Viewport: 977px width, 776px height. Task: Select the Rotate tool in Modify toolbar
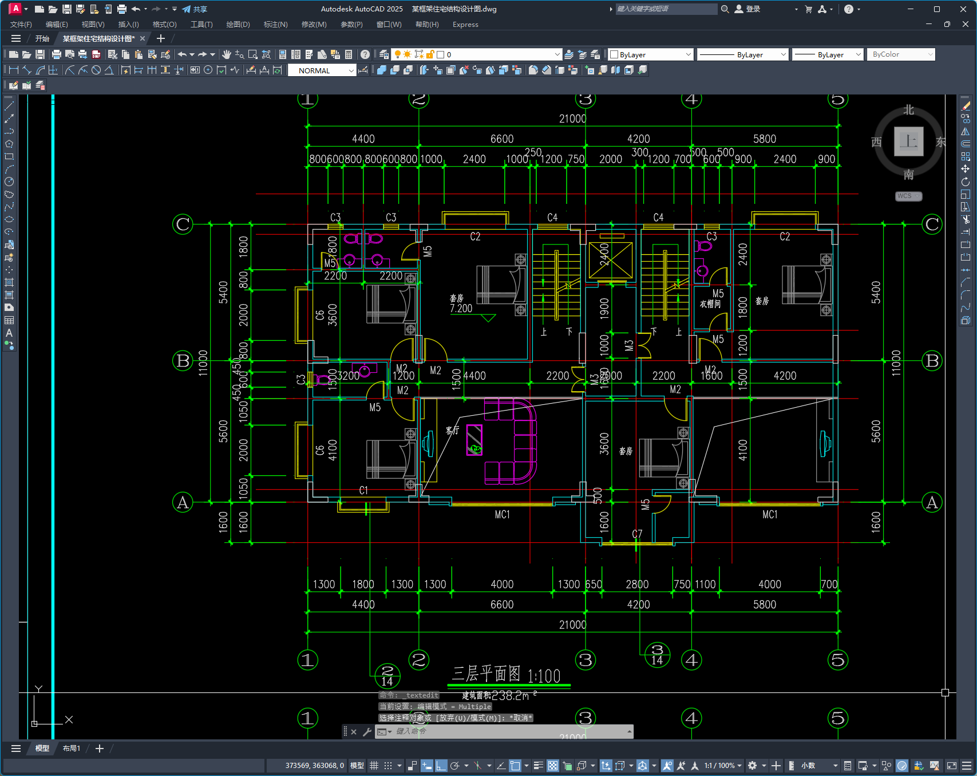pyautogui.click(x=966, y=182)
